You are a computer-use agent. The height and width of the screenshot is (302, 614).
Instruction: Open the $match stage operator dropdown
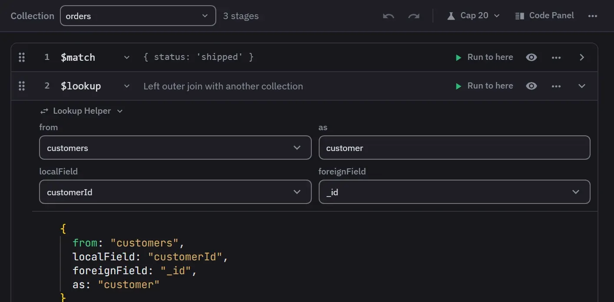(127, 57)
